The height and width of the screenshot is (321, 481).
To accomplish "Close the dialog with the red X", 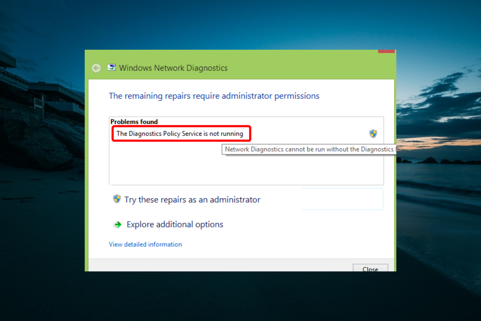I will (386, 51).
